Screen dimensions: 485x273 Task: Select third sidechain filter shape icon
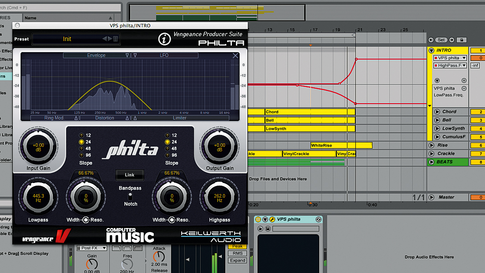click(x=138, y=248)
